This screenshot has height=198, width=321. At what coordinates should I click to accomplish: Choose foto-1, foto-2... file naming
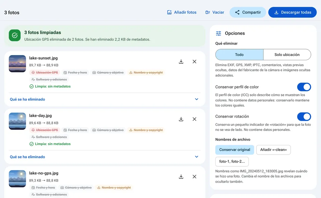[232, 162]
